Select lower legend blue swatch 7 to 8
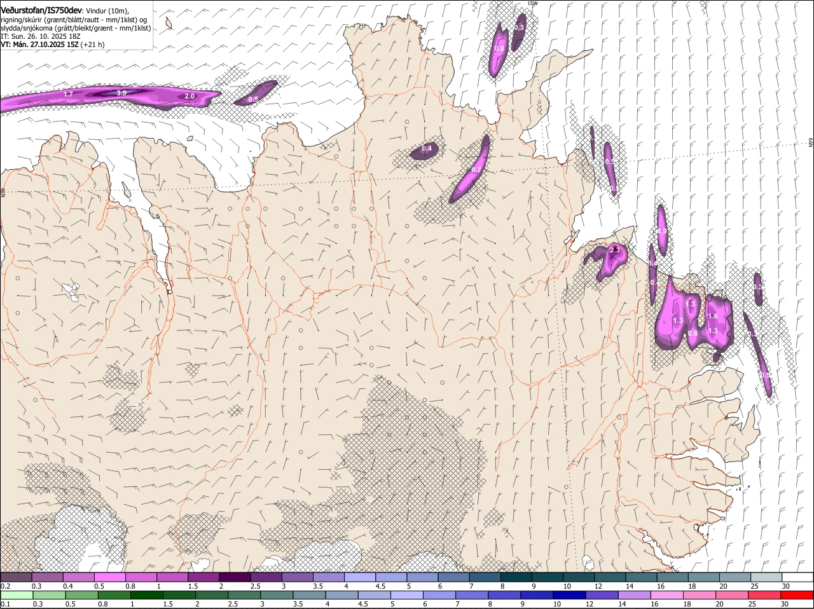The height and width of the screenshot is (609, 814). click(473, 595)
